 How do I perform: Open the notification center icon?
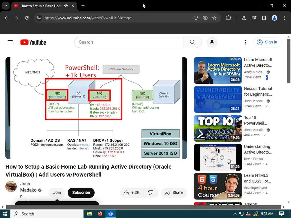coord(282,214)
